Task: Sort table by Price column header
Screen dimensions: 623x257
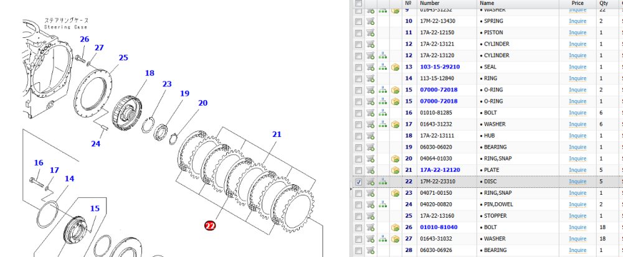Action: click(578, 2)
